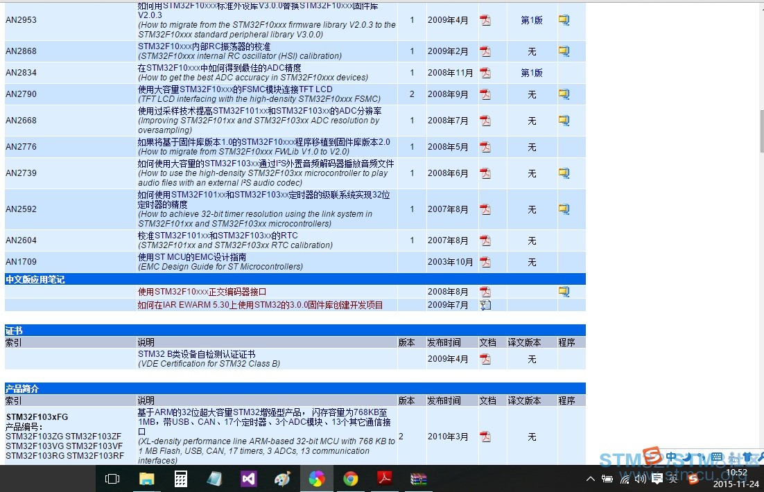Open the PDF document for AN2604
The width and height of the screenshot is (764, 492).
(x=485, y=240)
